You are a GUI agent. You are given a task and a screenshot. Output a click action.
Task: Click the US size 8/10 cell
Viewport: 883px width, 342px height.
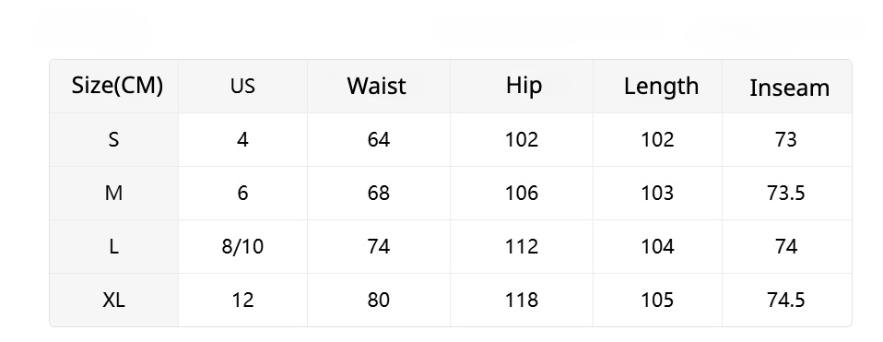pos(242,247)
